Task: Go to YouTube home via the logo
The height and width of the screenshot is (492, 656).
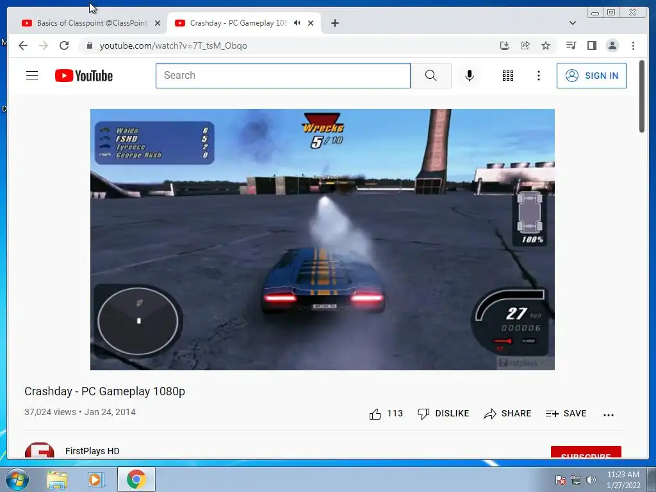Action: (x=84, y=76)
